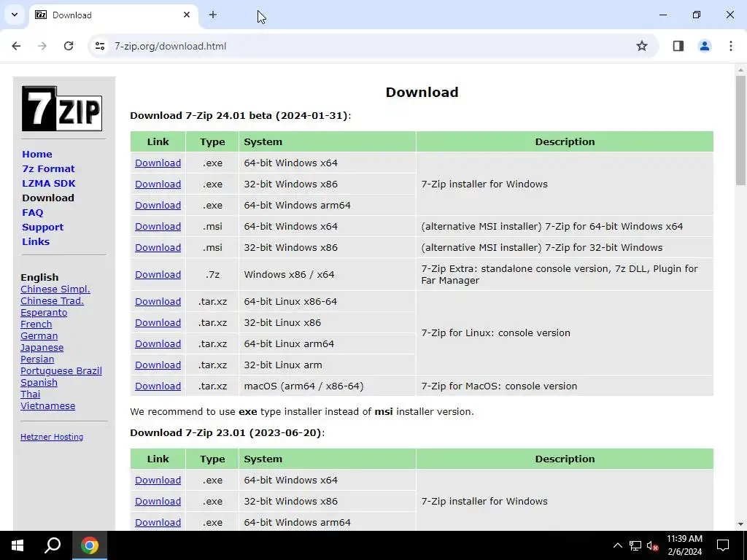Screen dimensions: 747x560
Task: Download 24.01 beta for 32-bit Linux x86
Action: pyautogui.click(x=158, y=322)
